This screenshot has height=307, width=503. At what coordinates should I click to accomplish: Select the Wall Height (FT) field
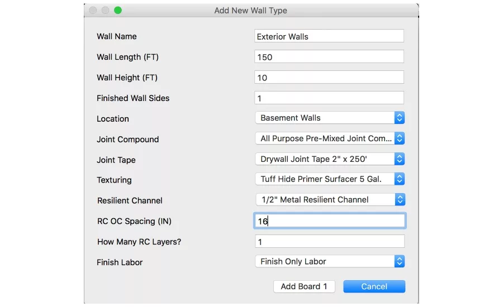point(329,77)
